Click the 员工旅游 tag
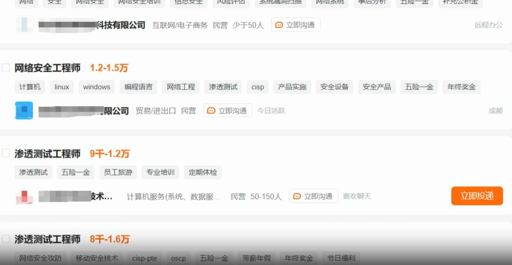512x265 pixels. click(118, 172)
